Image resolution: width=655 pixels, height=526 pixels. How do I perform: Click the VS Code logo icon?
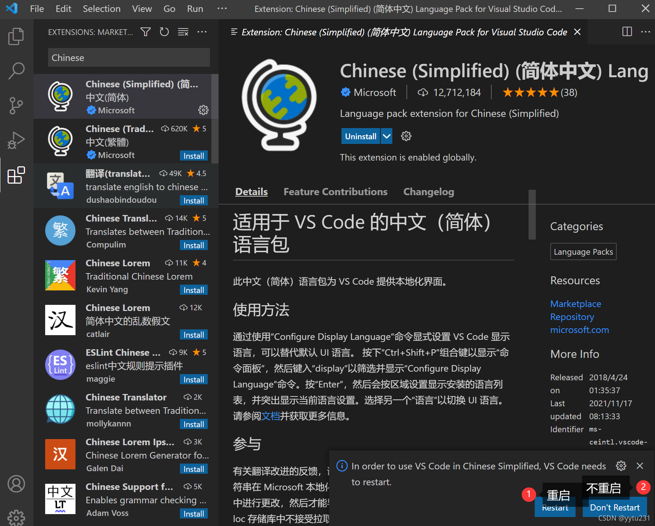[12, 8]
